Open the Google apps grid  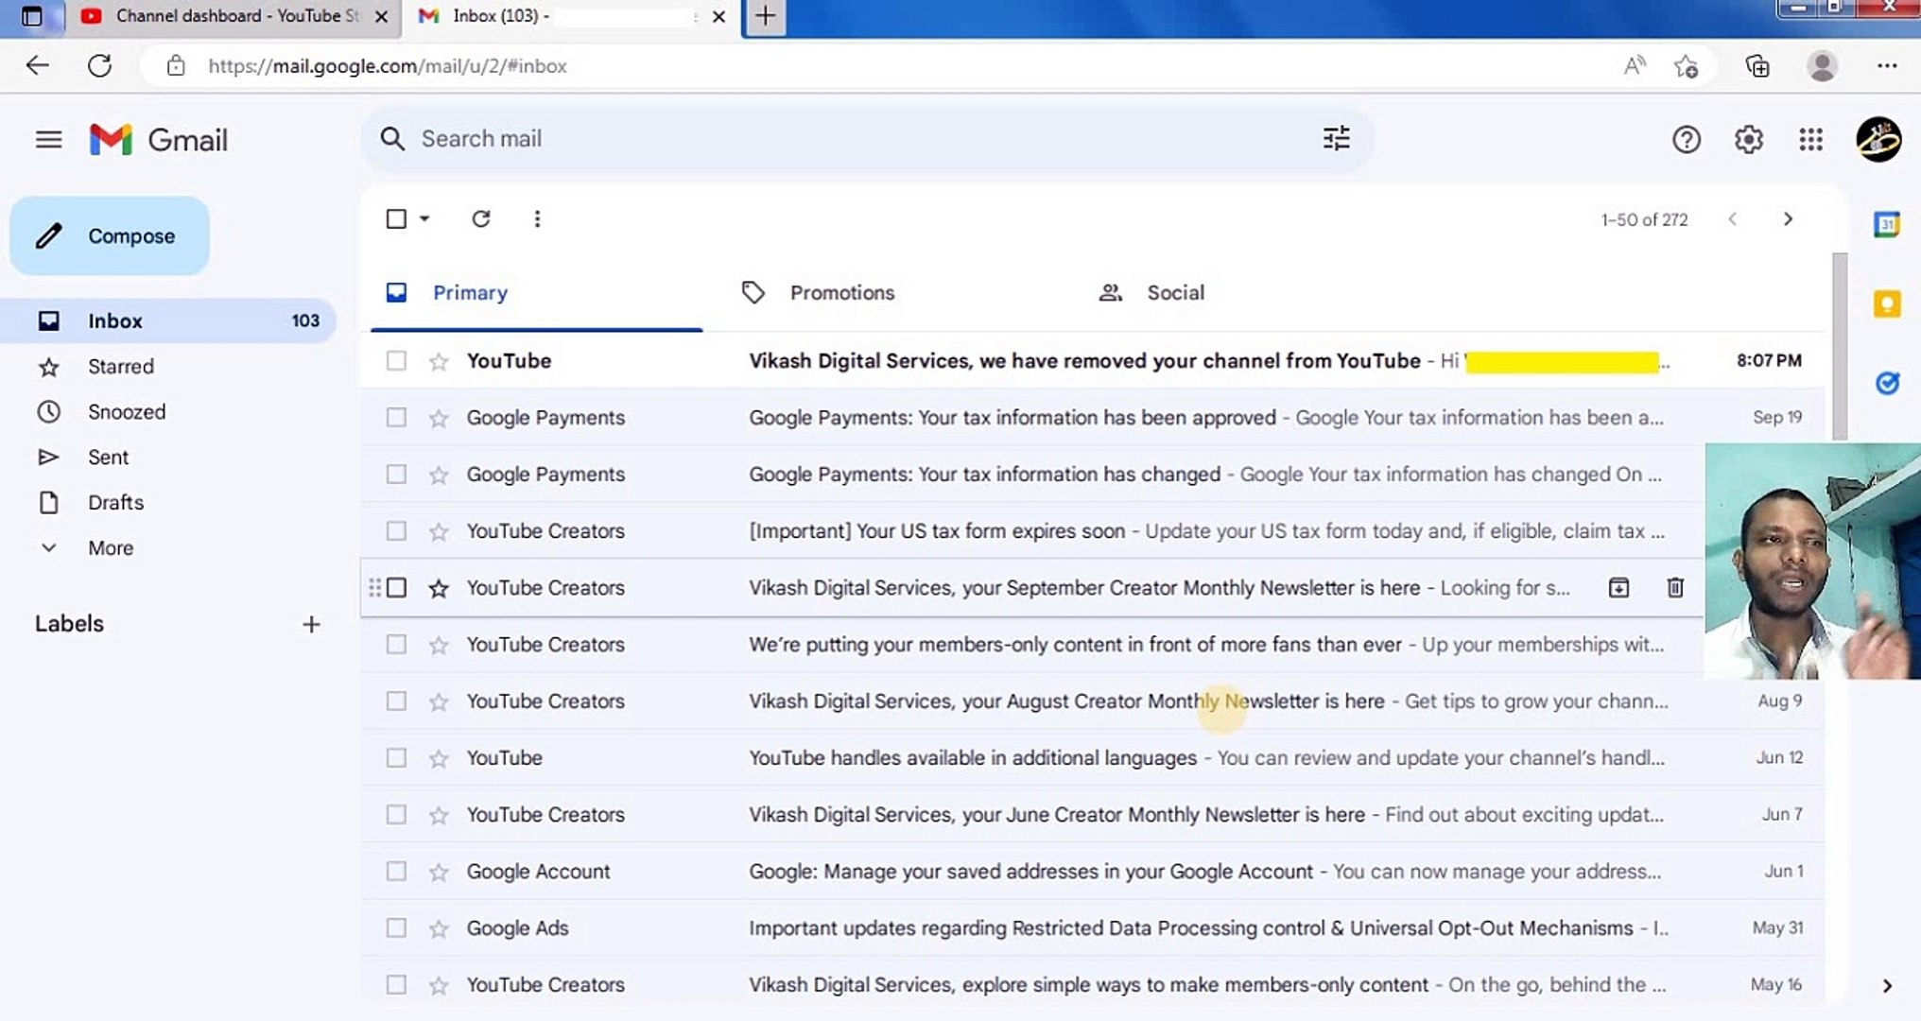pyautogui.click(x=1810, y=139)
